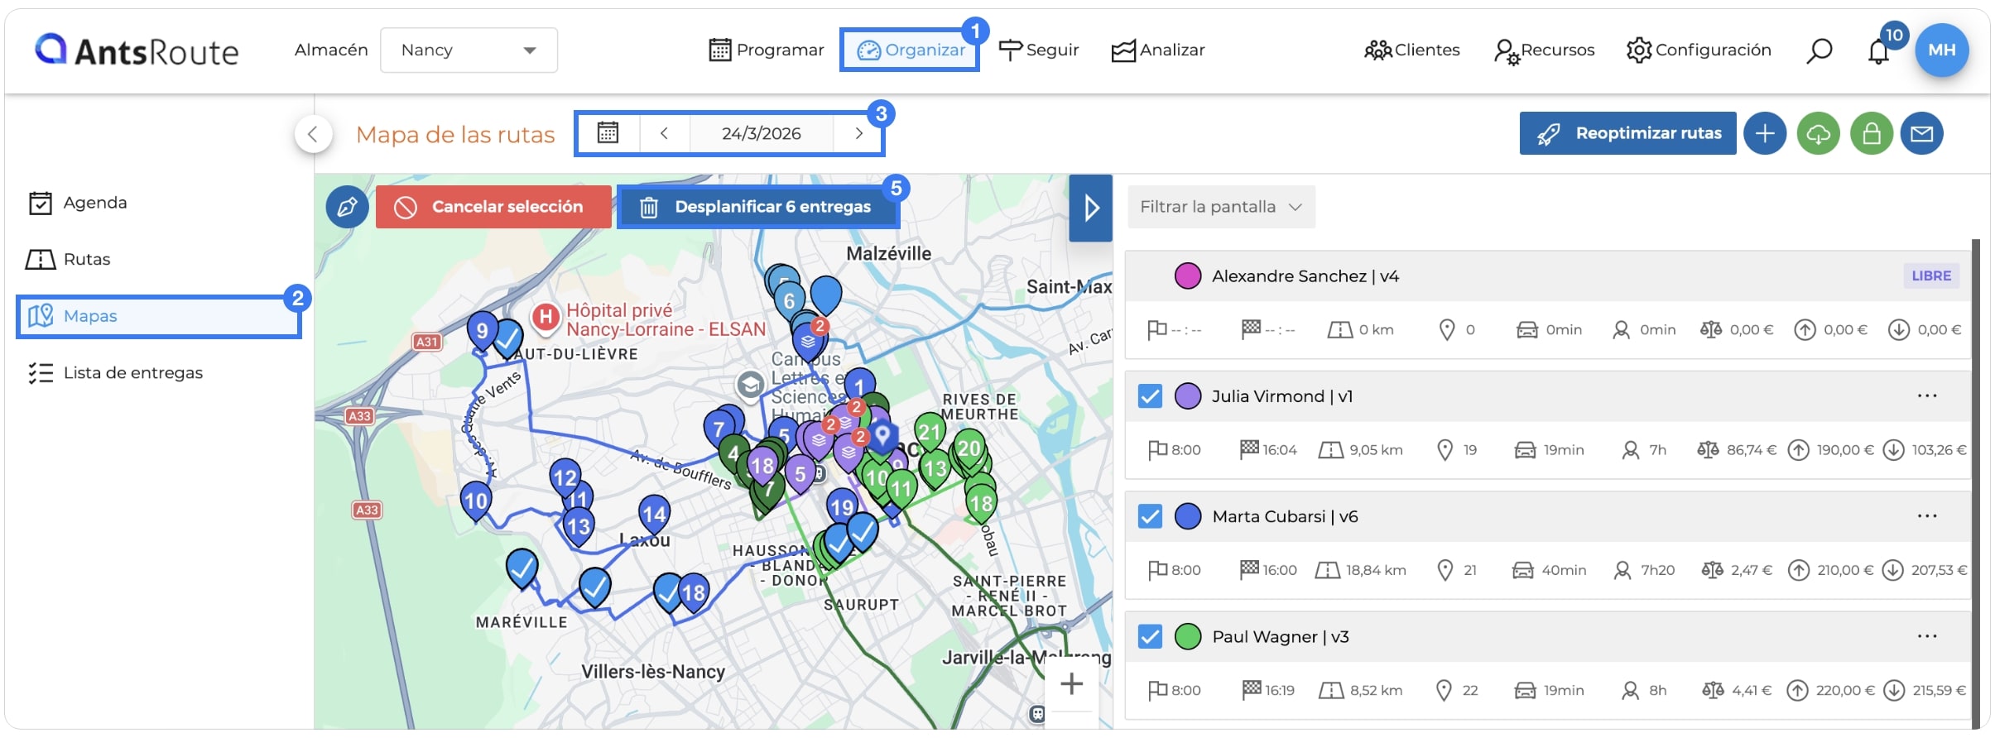Uncheck the Julia Virmond route checkbox

tap(1150, 396)
